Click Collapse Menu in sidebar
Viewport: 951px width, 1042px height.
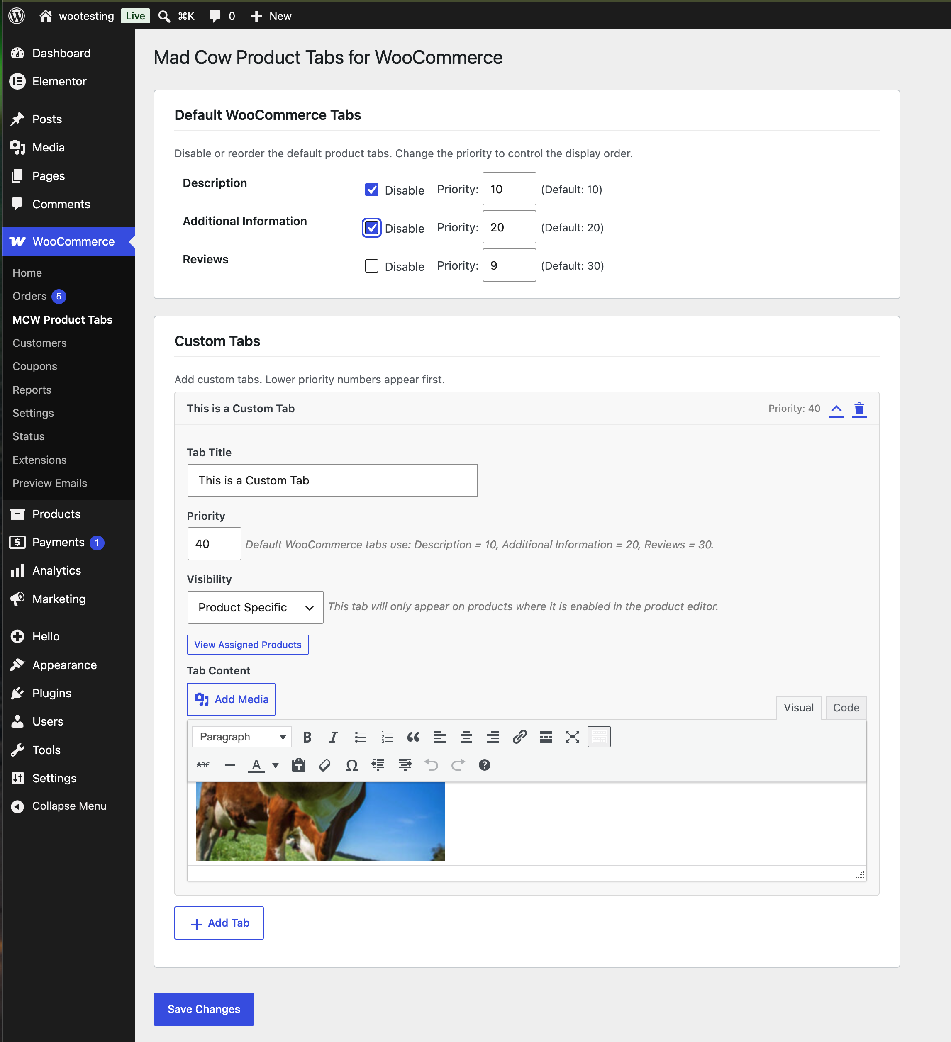(x=69, y=806)
